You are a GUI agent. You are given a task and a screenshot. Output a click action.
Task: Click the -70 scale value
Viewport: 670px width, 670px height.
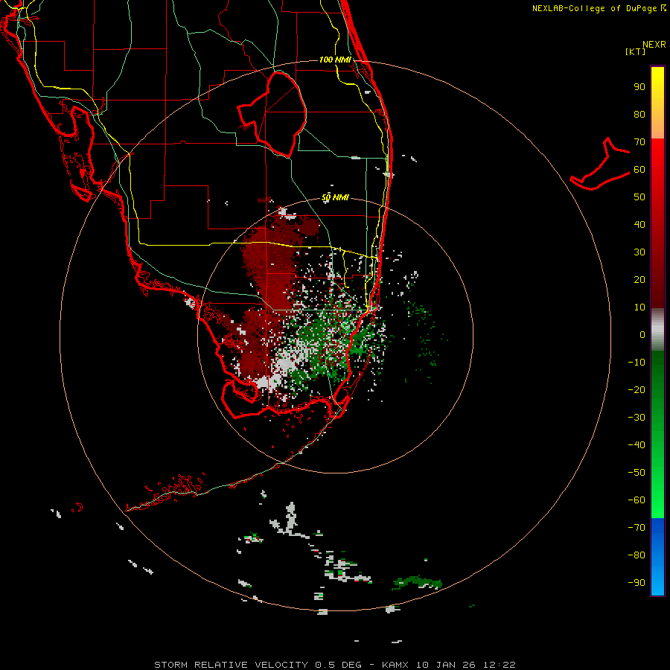636,527
